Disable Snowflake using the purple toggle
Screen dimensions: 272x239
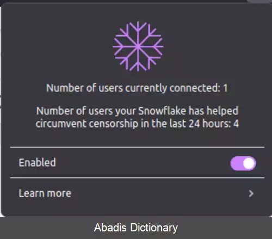point(243,163)
